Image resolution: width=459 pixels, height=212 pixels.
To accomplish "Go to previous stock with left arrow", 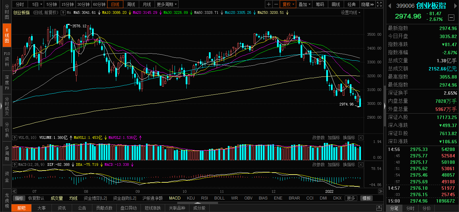I will click(x=390, y=6).
